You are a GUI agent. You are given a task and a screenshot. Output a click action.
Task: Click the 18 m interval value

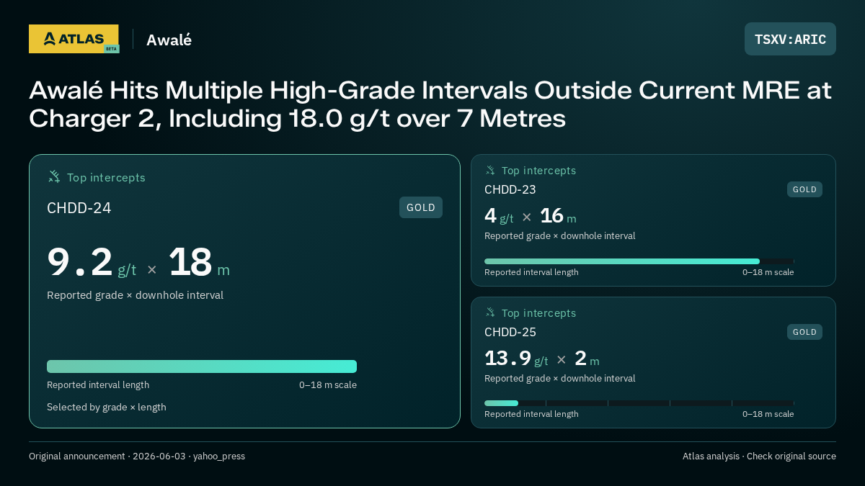click(x=199, y=263)
